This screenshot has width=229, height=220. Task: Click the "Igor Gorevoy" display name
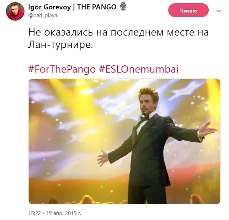click(50, 7)
